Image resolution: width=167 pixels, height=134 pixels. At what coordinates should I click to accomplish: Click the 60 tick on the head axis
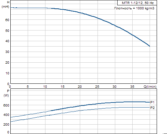click(7, 20)
